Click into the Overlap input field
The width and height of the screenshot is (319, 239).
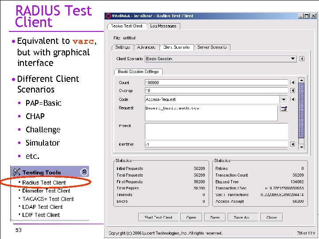click(216, 91)
